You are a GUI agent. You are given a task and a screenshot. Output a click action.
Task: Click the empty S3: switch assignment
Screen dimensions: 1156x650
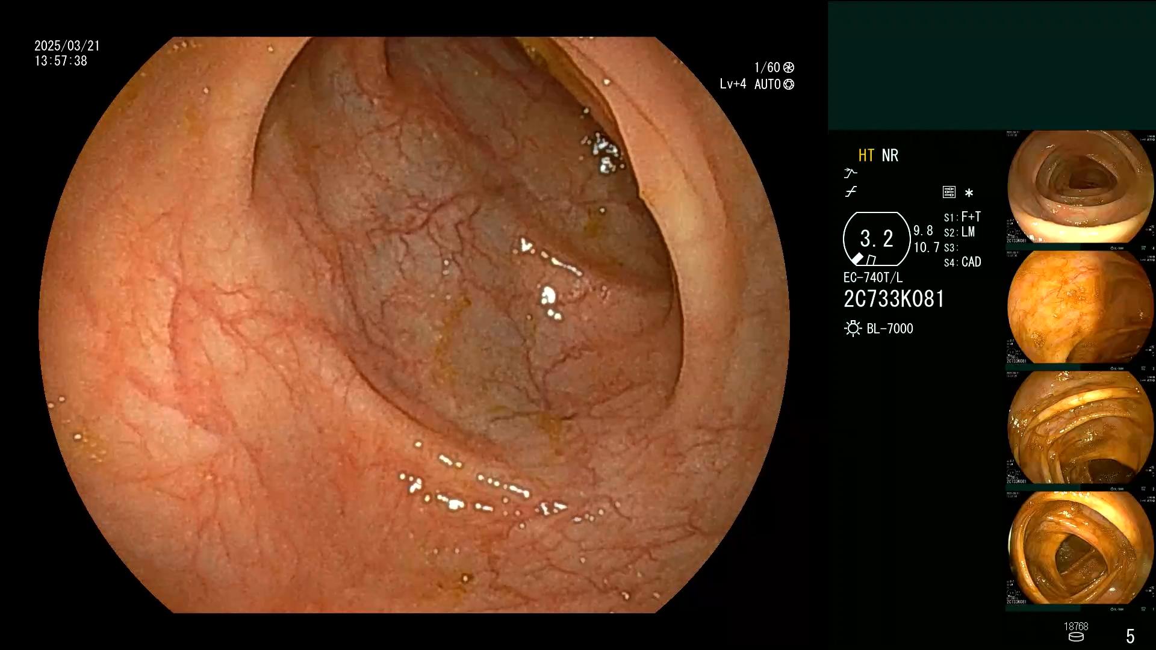pyautogui.click(x=950, y=248)
